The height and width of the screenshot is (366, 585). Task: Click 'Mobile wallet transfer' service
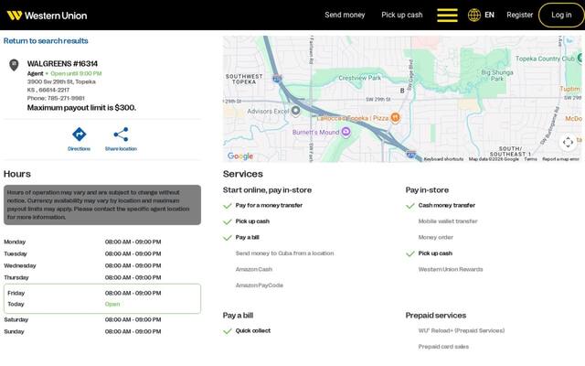pos(448,221)
